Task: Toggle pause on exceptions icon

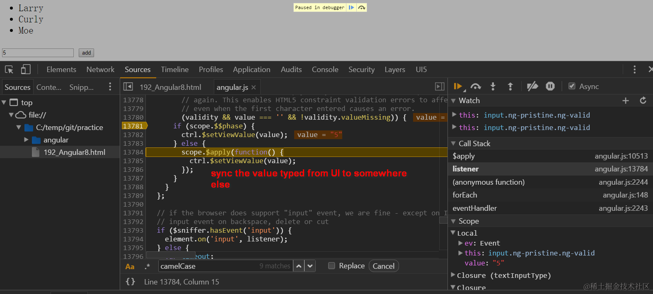Action: click(x=550, y=86)
